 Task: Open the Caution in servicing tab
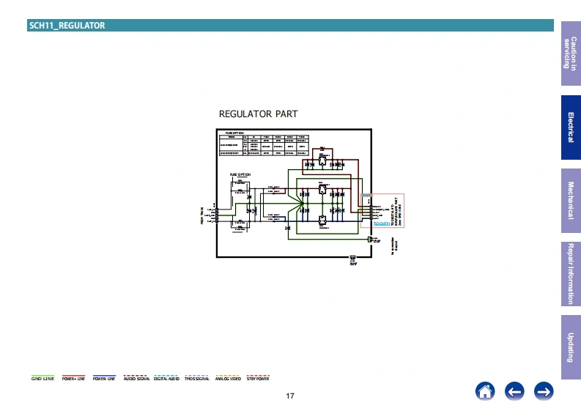(571, 53)
